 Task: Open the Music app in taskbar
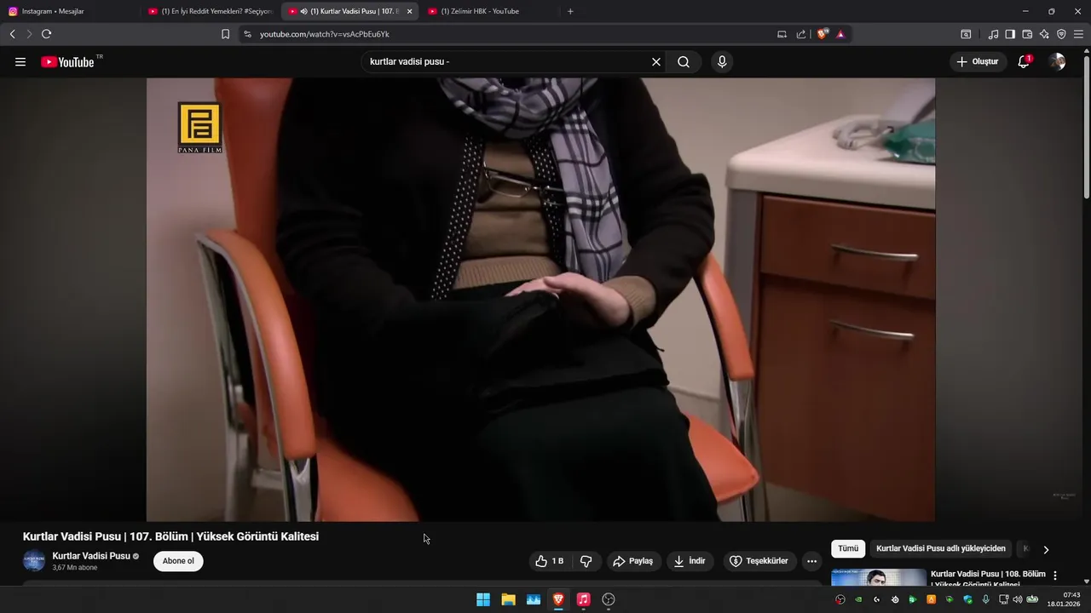pyautogui.click(x=583, y=599)
